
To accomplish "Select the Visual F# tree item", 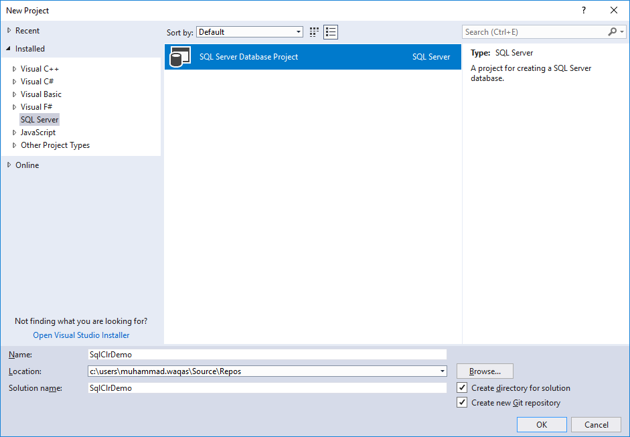I will 37,107.
